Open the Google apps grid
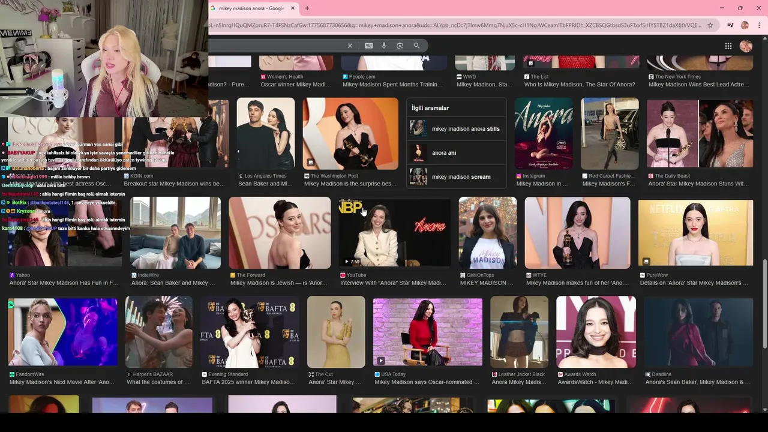768x432 pixels. (728, 46)
